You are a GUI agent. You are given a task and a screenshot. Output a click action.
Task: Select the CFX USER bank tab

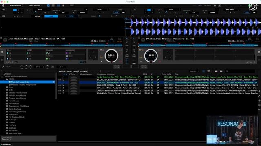click(51, 16)
